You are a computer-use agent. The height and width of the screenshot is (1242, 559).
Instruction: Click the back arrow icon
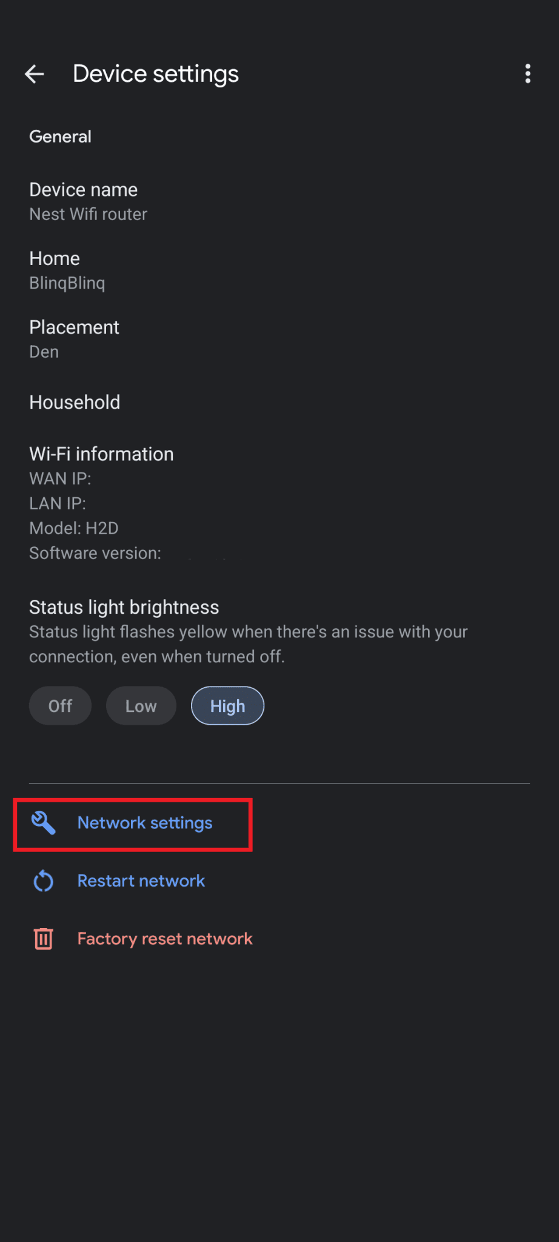(x=35, y=73)
